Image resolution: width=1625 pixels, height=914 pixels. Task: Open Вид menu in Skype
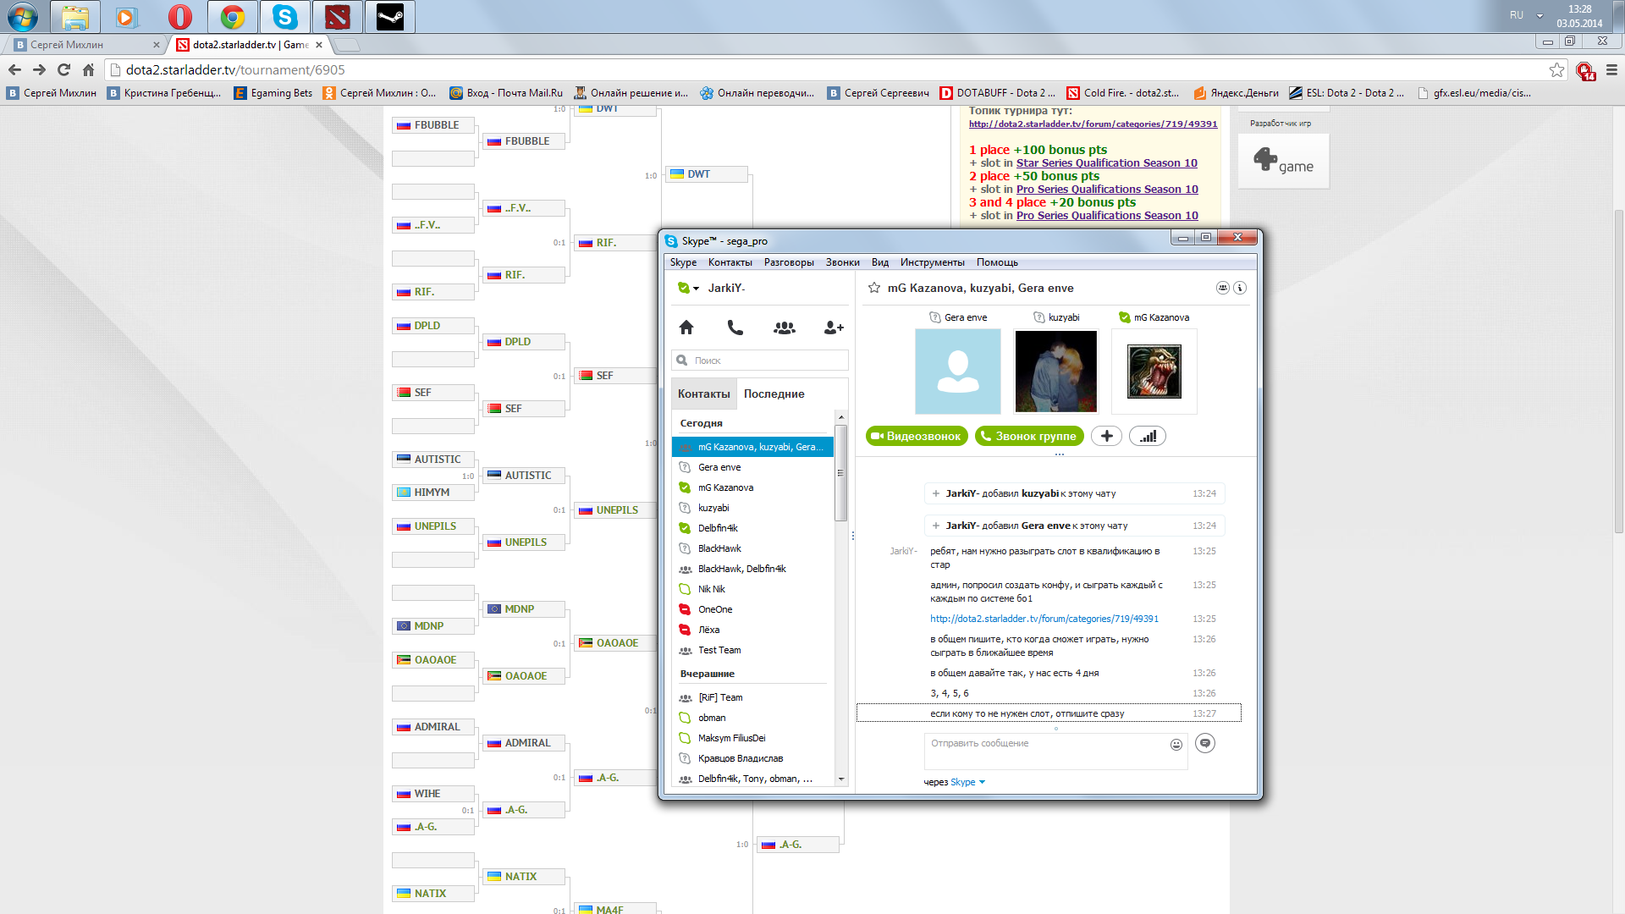[x=880, y=262]
